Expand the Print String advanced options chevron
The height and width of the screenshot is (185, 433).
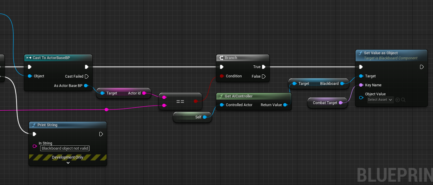coord(68,163)
